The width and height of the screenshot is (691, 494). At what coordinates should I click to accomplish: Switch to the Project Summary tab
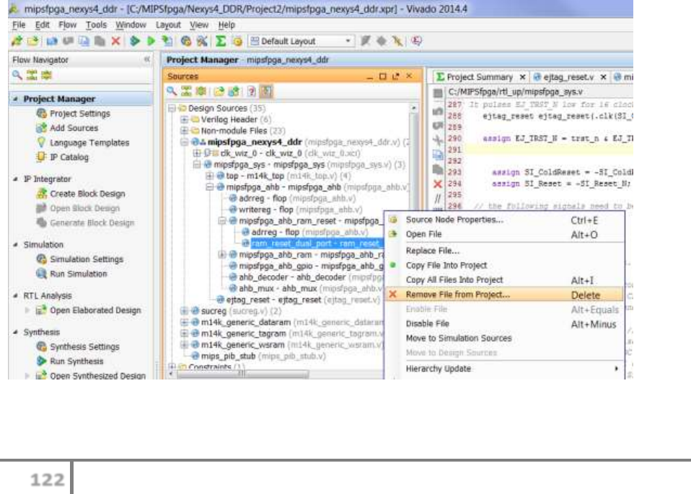(480, 76)
